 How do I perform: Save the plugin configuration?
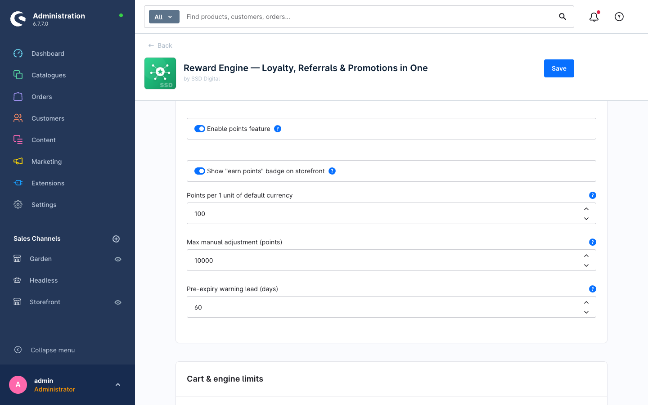559,68
